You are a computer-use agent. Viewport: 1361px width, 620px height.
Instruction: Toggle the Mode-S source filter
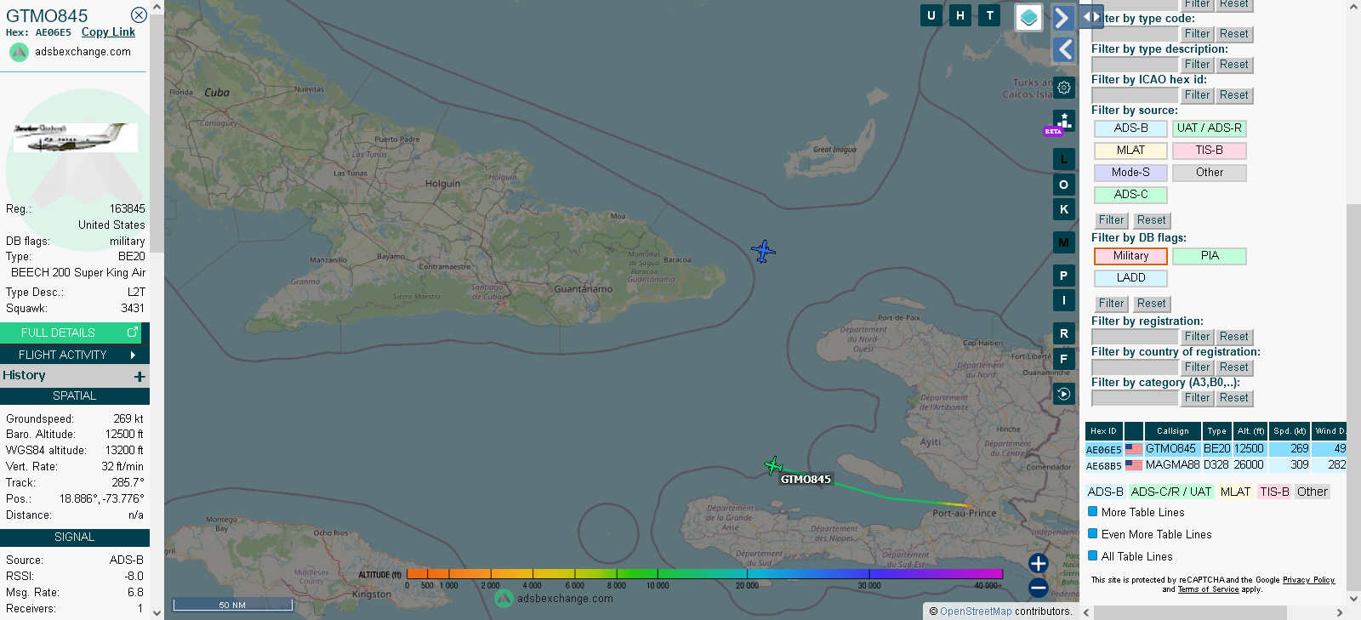tap(1130, 173)
